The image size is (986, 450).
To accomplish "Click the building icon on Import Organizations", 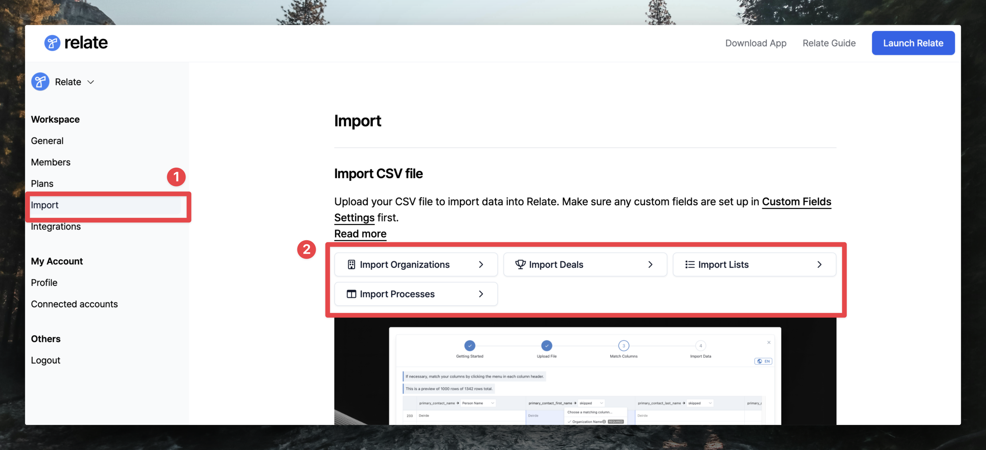I will coord(351,264).
